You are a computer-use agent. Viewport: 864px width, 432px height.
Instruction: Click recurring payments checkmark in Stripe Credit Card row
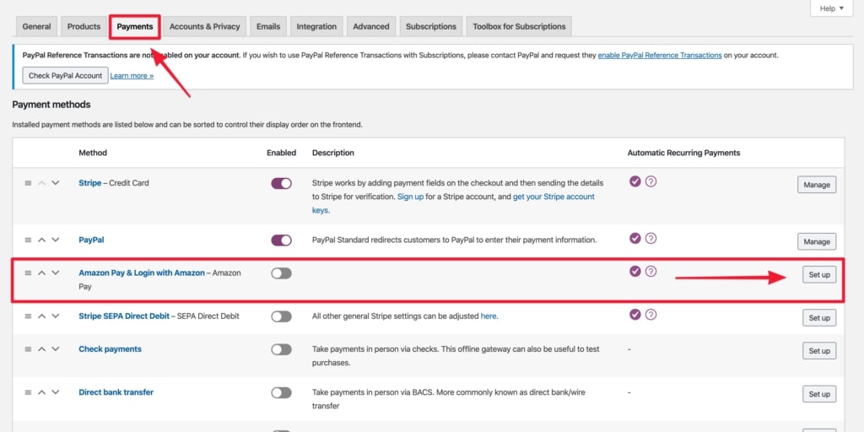tap(635, 182)
